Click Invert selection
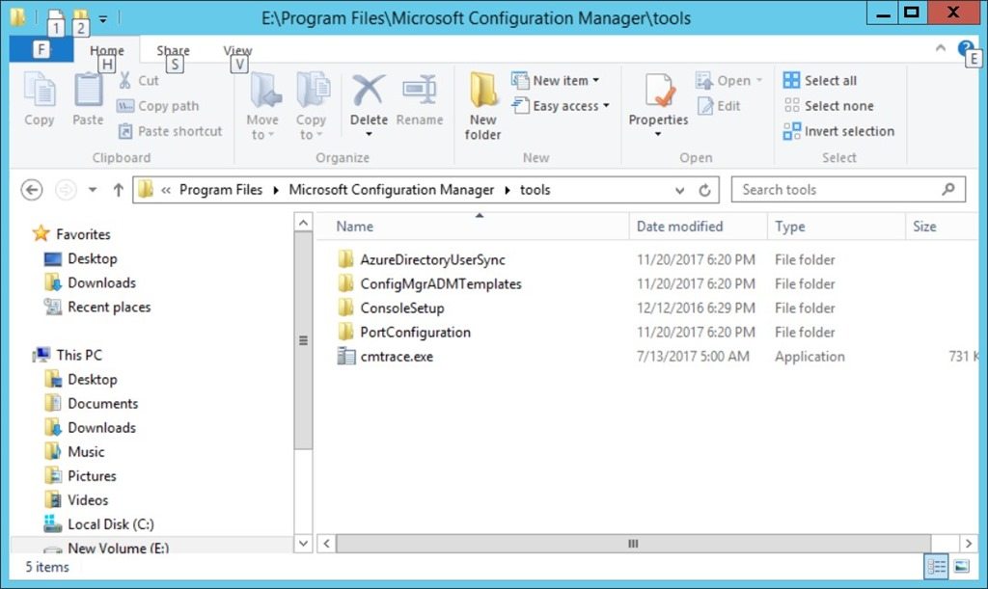The width and height of the screenshot is (988, 589). coord(838,131)
